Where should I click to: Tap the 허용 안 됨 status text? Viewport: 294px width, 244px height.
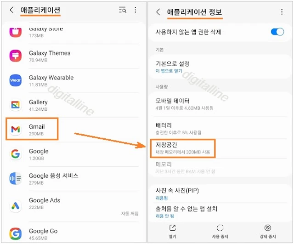click(x=164, y=216)
